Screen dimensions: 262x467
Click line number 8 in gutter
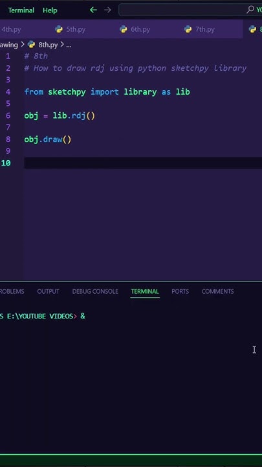point(8,139)
